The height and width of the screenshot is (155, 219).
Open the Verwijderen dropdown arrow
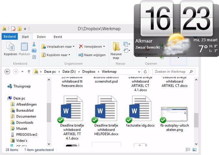tap(104, 46)
